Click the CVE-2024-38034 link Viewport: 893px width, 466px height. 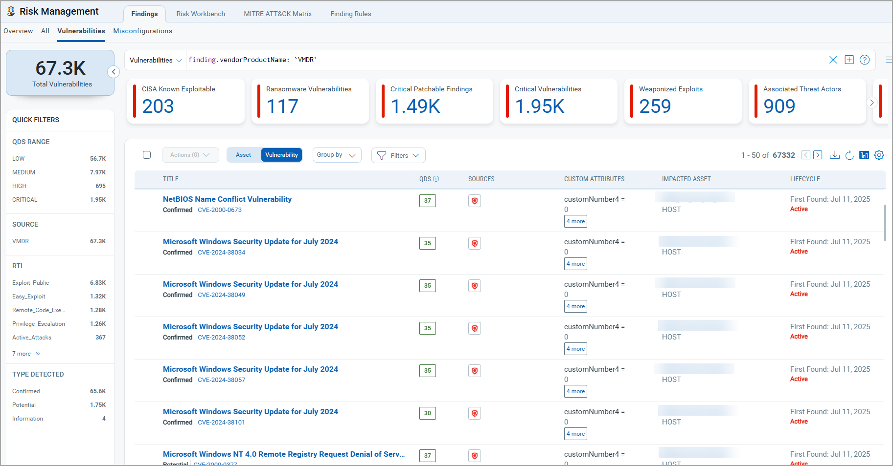click(221, 253)
